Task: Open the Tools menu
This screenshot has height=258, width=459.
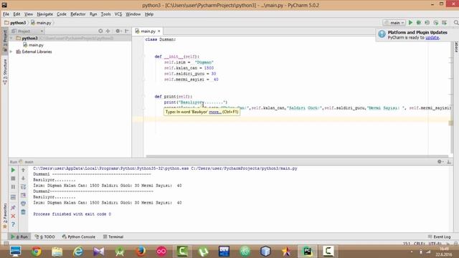Action: [105, 14]
